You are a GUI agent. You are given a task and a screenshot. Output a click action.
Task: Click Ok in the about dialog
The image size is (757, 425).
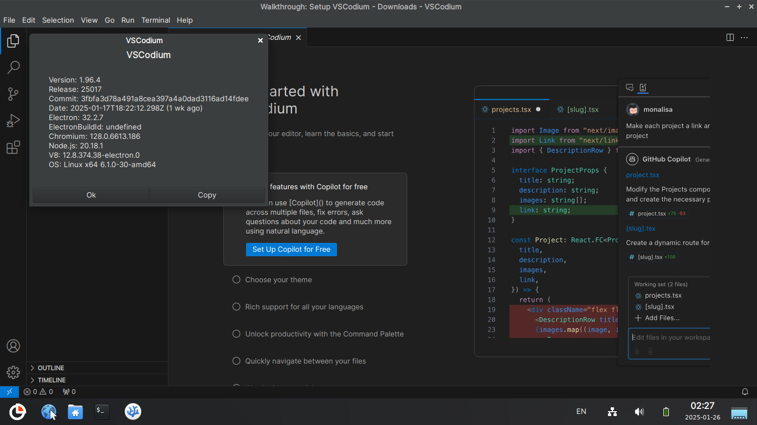[91, 195]
